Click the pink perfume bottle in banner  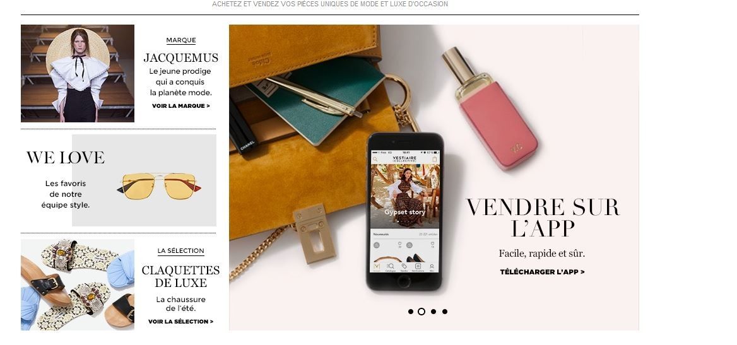point(490,108)
